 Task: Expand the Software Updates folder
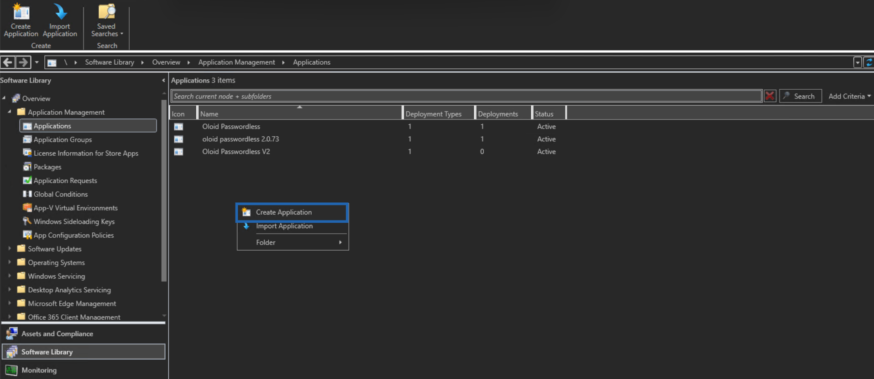tap(10, 249)
